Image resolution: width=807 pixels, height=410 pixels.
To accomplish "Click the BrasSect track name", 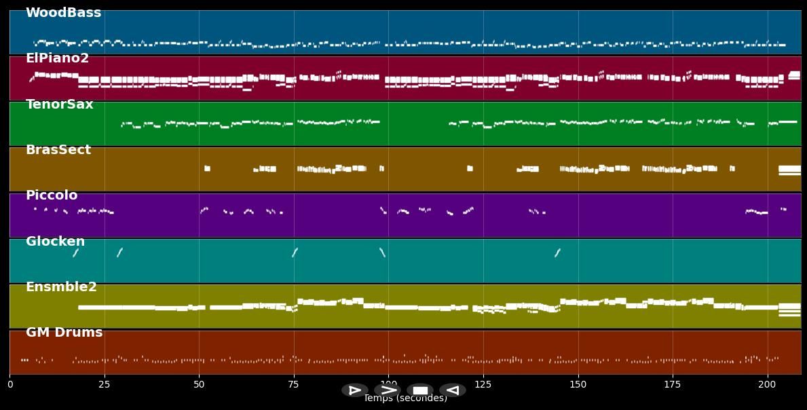I will [58, 150].
